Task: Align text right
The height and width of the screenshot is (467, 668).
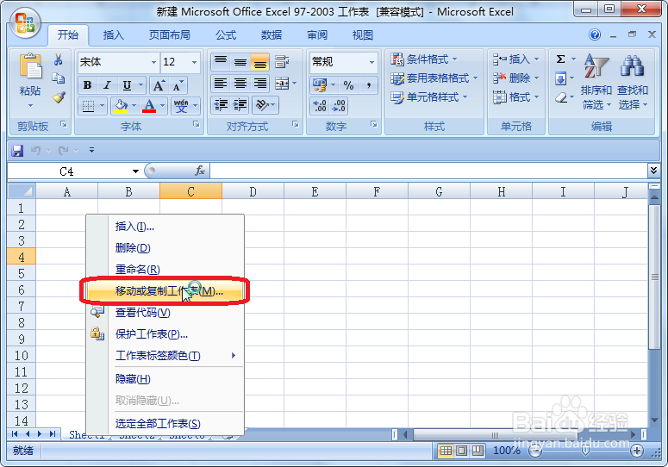Action: click(x=259, y=83)
